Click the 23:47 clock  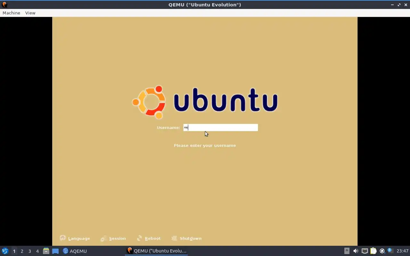[x=402, y=251]
